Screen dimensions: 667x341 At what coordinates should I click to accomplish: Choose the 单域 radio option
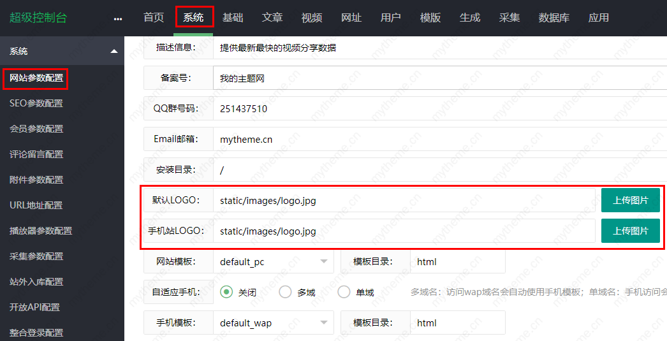[344, 292]
